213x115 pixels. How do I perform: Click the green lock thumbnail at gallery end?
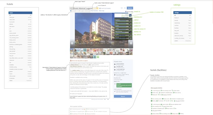click(98, 57)
